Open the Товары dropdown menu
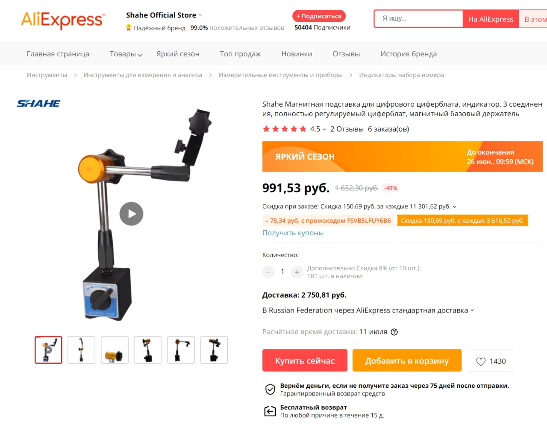Image resolution: width=547 pixels, height=433 pixels. [x=126, y=54]
